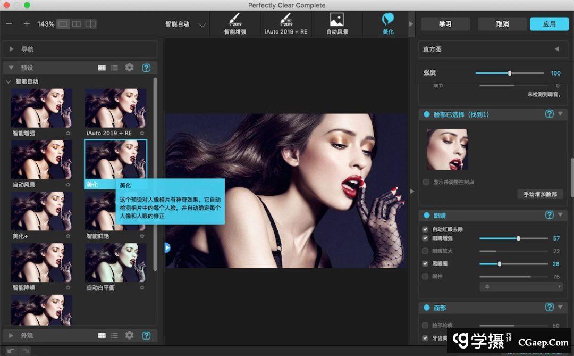Image resolution: width=574 pixels, height=356 pixels.
Task: Click the 应用 apply button
Action: point(549,24)
